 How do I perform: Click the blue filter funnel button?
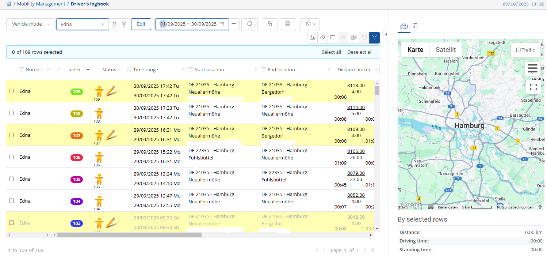(x=374, y=37)
